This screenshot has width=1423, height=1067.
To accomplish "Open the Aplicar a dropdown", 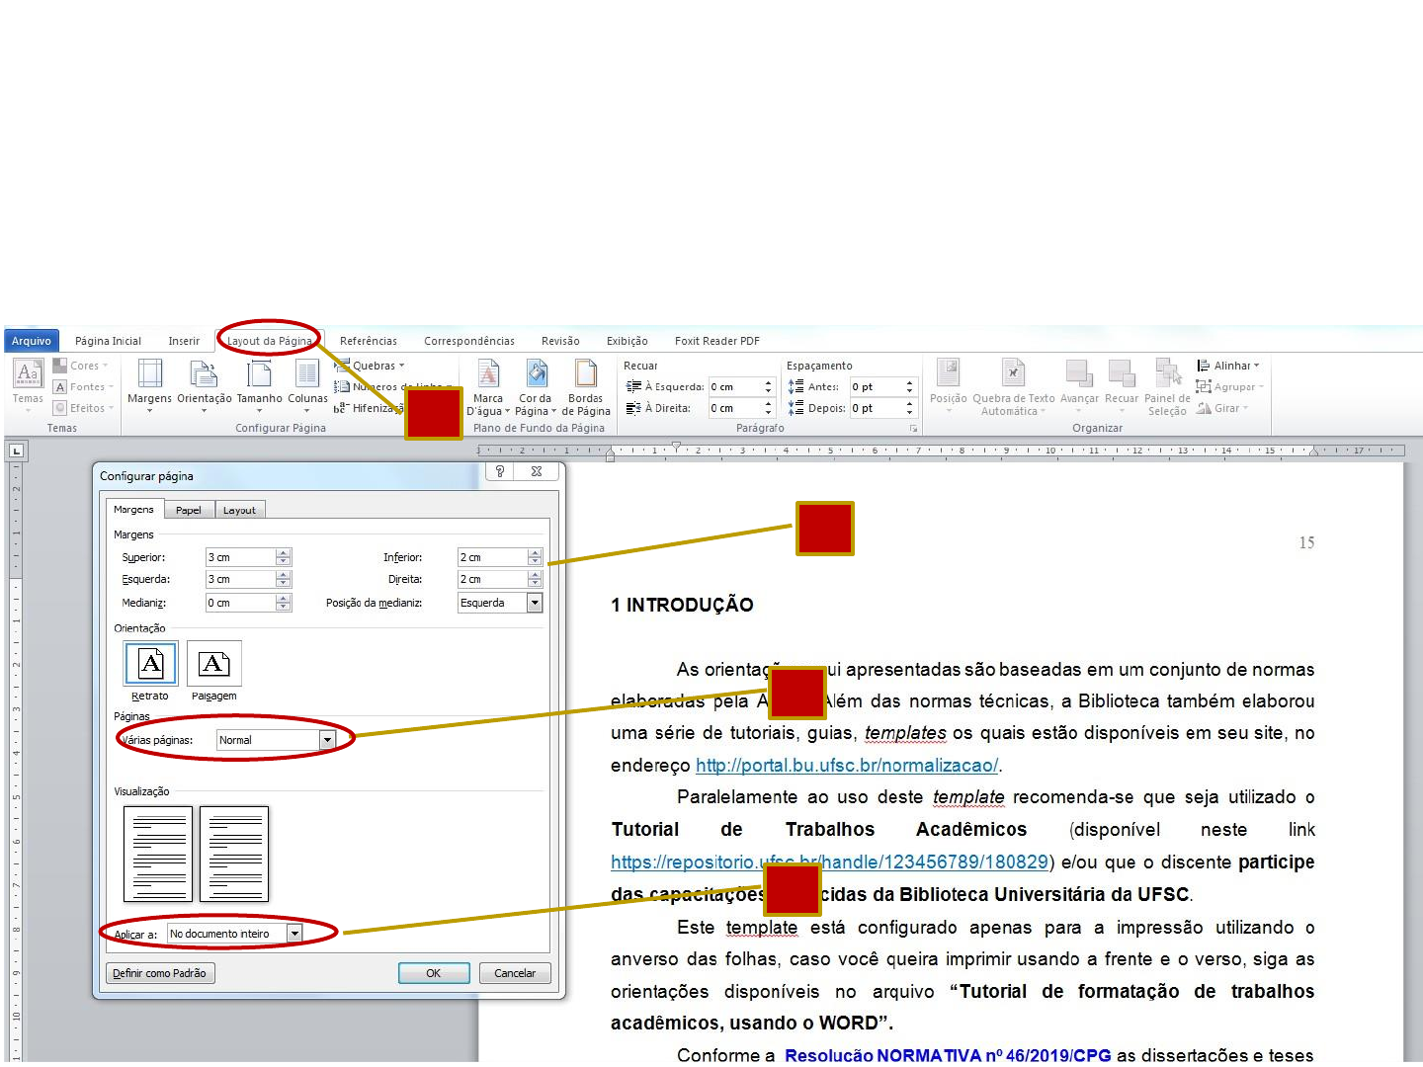I will click(x=294, y=934).
